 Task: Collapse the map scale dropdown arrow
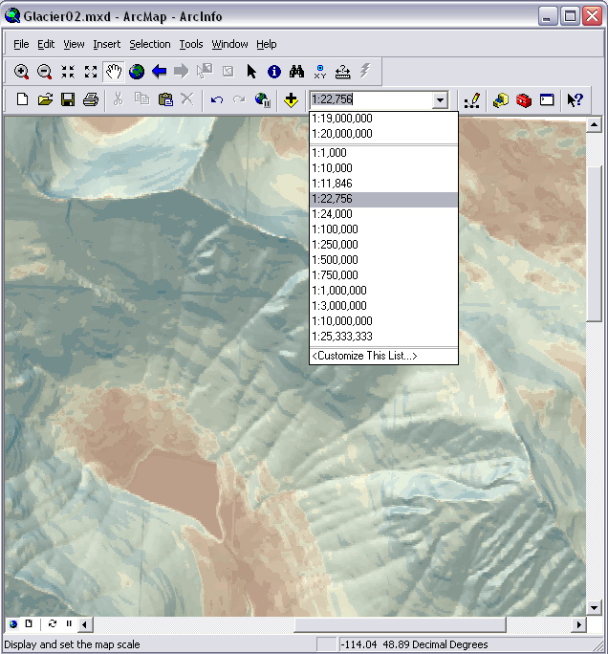click(x=440, y=100)
